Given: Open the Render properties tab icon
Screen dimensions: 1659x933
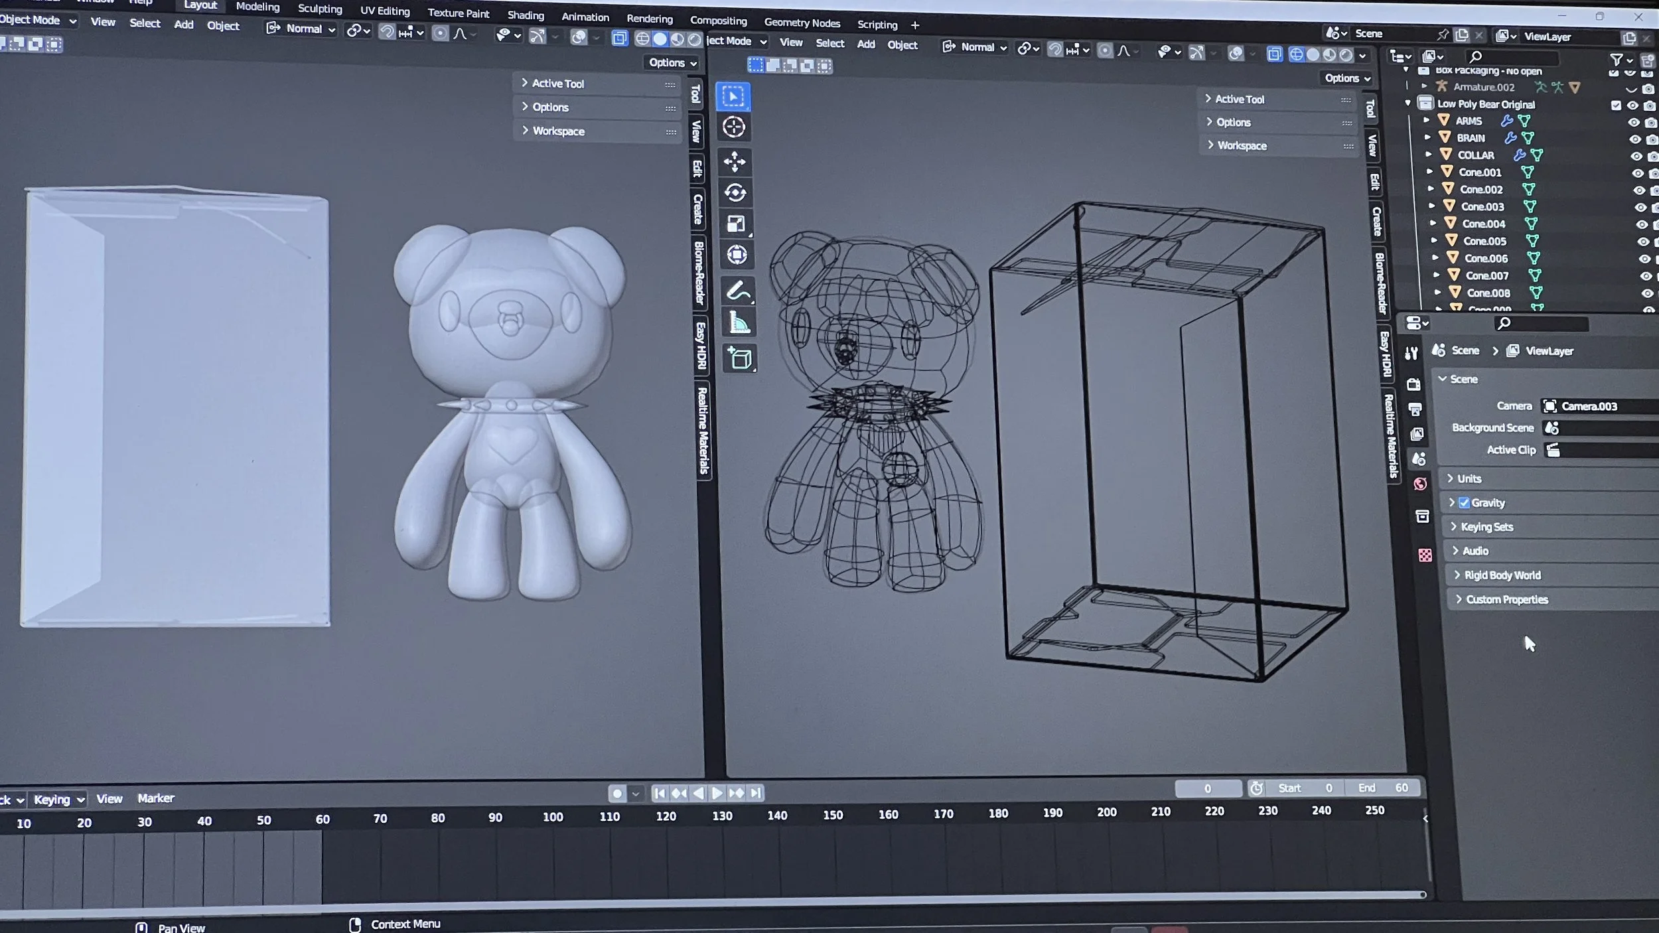Looking at the screenshot, I should [1413, 384].
